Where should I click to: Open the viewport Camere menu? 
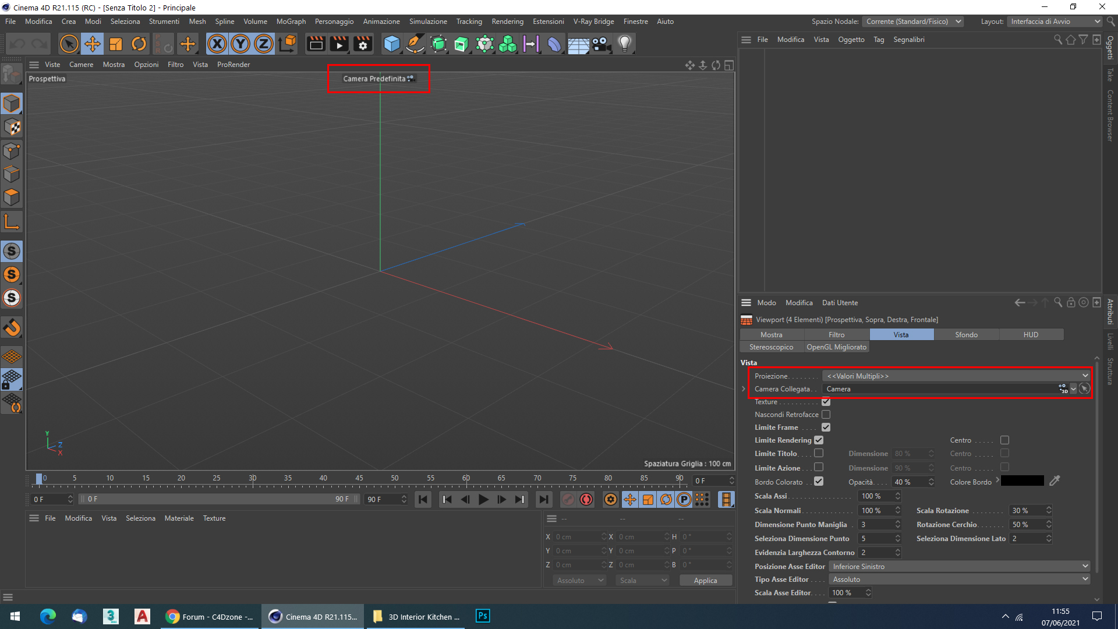click(x=81, y=65)
